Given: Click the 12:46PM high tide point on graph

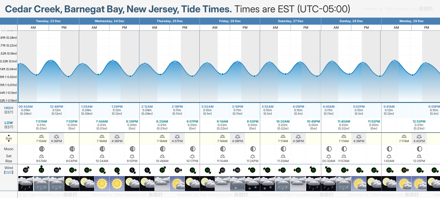Looking at the screenshot, I should pos(51,61).
